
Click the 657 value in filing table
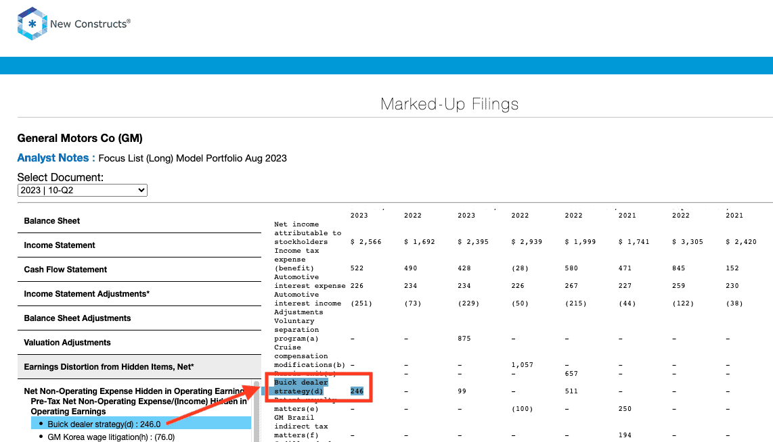571,374
